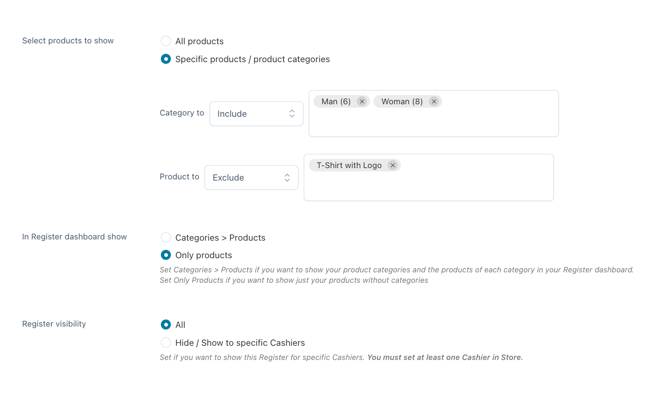Set Register visibility to All

tap(166, 325)
